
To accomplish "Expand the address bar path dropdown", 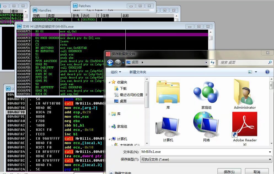I will click(x=206, y=63).
